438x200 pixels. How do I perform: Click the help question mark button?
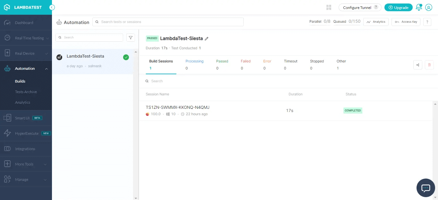427,22
